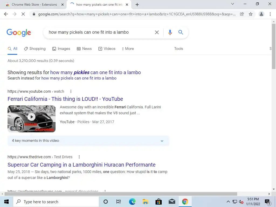The height and width of the screenshot is (207, 276).
Task: Open a new tab
Action: pyautogui.click(x=137, y=5)
